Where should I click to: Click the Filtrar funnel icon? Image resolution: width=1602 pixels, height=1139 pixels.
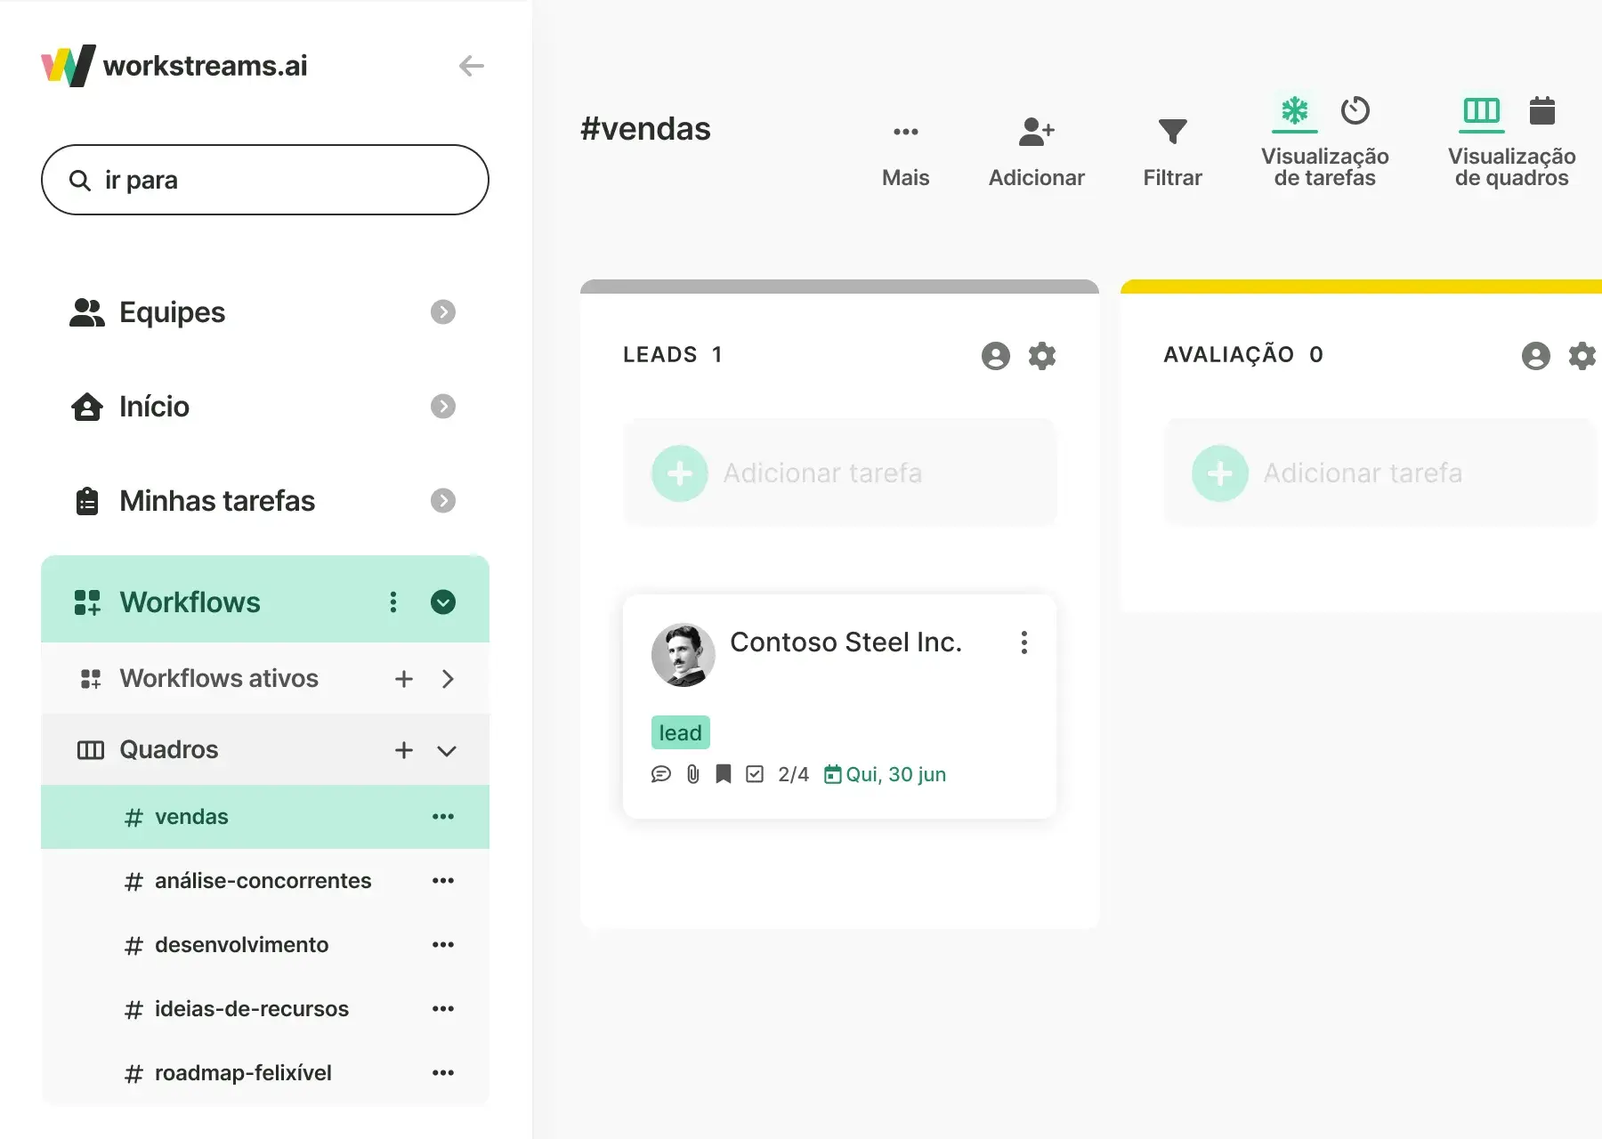pyautogui.click(x=1172, y=132)
